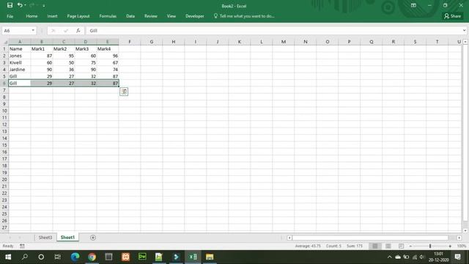Viewport: 469px width, 264px height.
Task: Open Ribbon Display Options
Action: [x=413, y=5]
